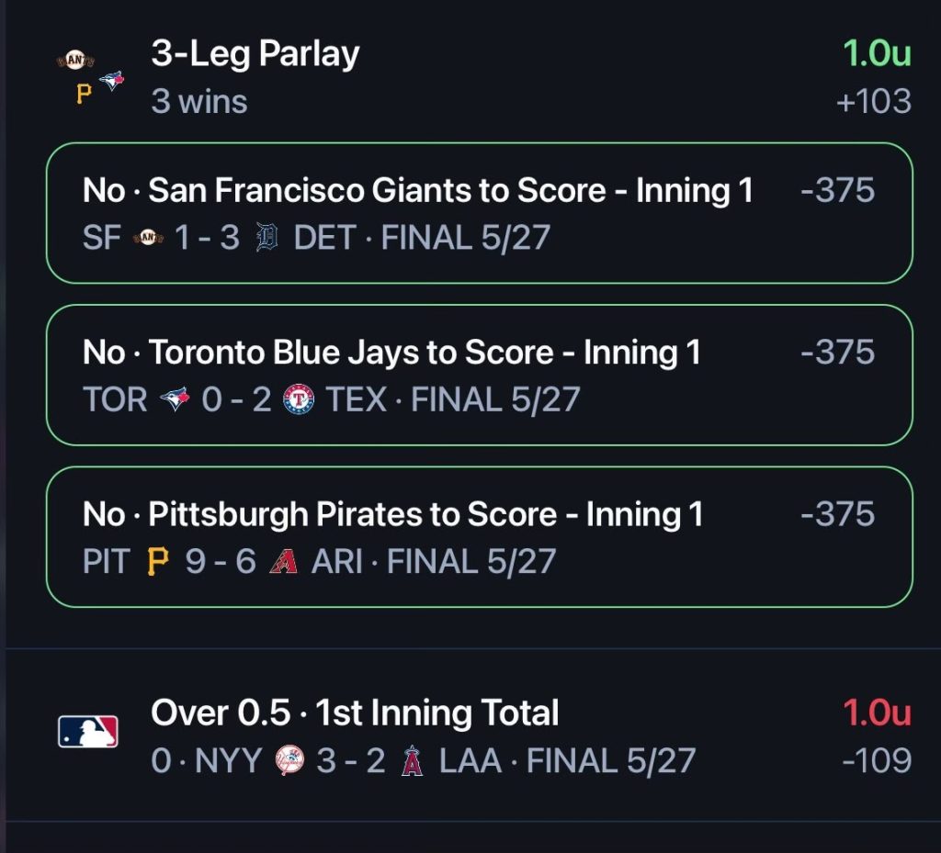
Task: Click the Giants logo in parlay header
Action: pyautogui.click(x=75, y=60)
